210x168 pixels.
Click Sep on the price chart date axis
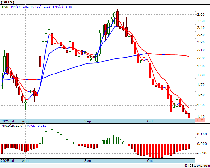pyautogui.click(x=88, y=121)
